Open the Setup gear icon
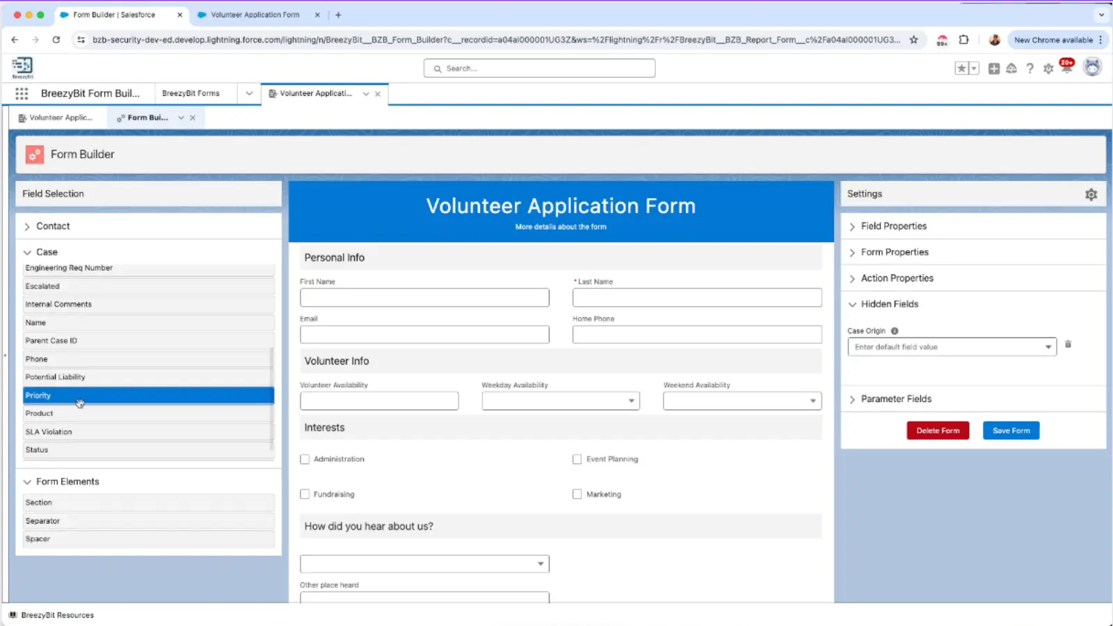Screen dimensions: 1113x626 click(1048, 68)
